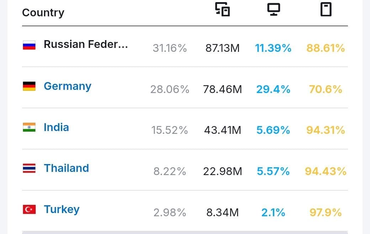
Task: Click the all devices column icon
Action: click(223, 10)
